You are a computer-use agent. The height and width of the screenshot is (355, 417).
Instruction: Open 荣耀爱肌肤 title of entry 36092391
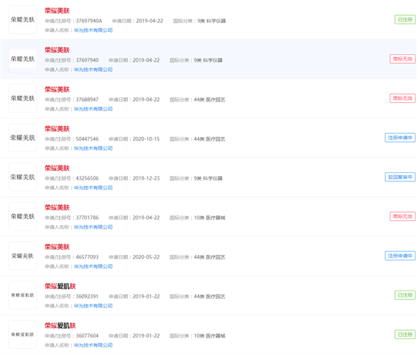pos(60,286)
